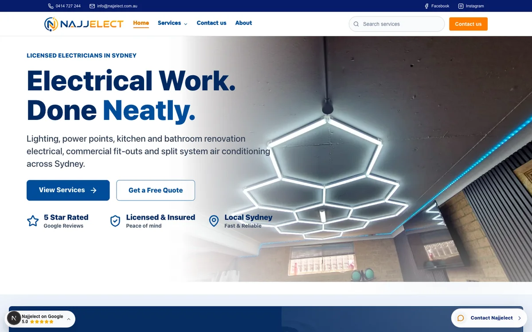The image size is (532, 332).
Task: Click the phone handset icon
Action: click(51, 6)
